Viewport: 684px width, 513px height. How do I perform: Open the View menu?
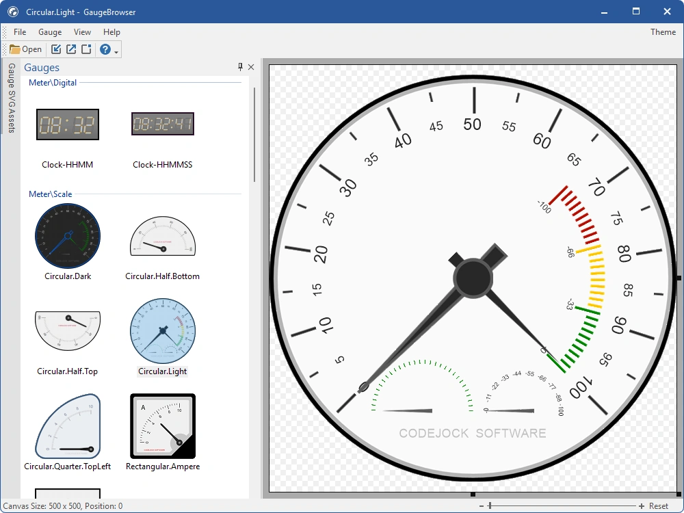click(82, 32)
